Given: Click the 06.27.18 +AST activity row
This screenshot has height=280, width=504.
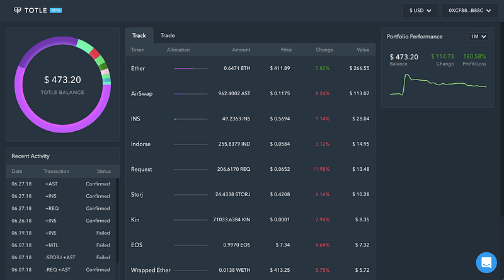Looking at the screenshot, I should coord(61,184).
